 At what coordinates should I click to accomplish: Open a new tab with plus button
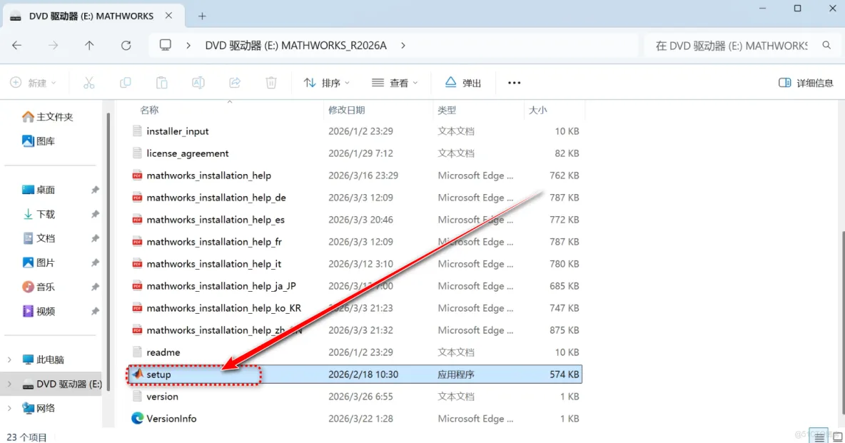(x=202, y=16)
